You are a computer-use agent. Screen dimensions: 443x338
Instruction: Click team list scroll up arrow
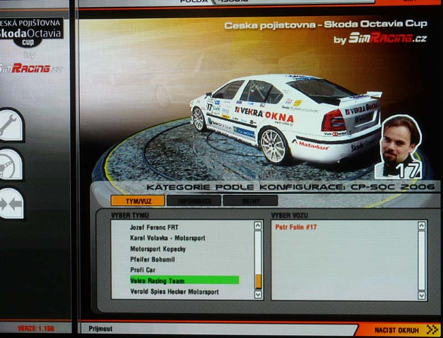click(x=257, y=226)
